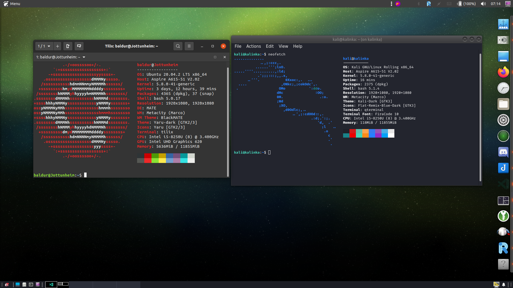Maximize the baldur@Jottunheim terminal pane
The image size is (513, 288).
215,57
